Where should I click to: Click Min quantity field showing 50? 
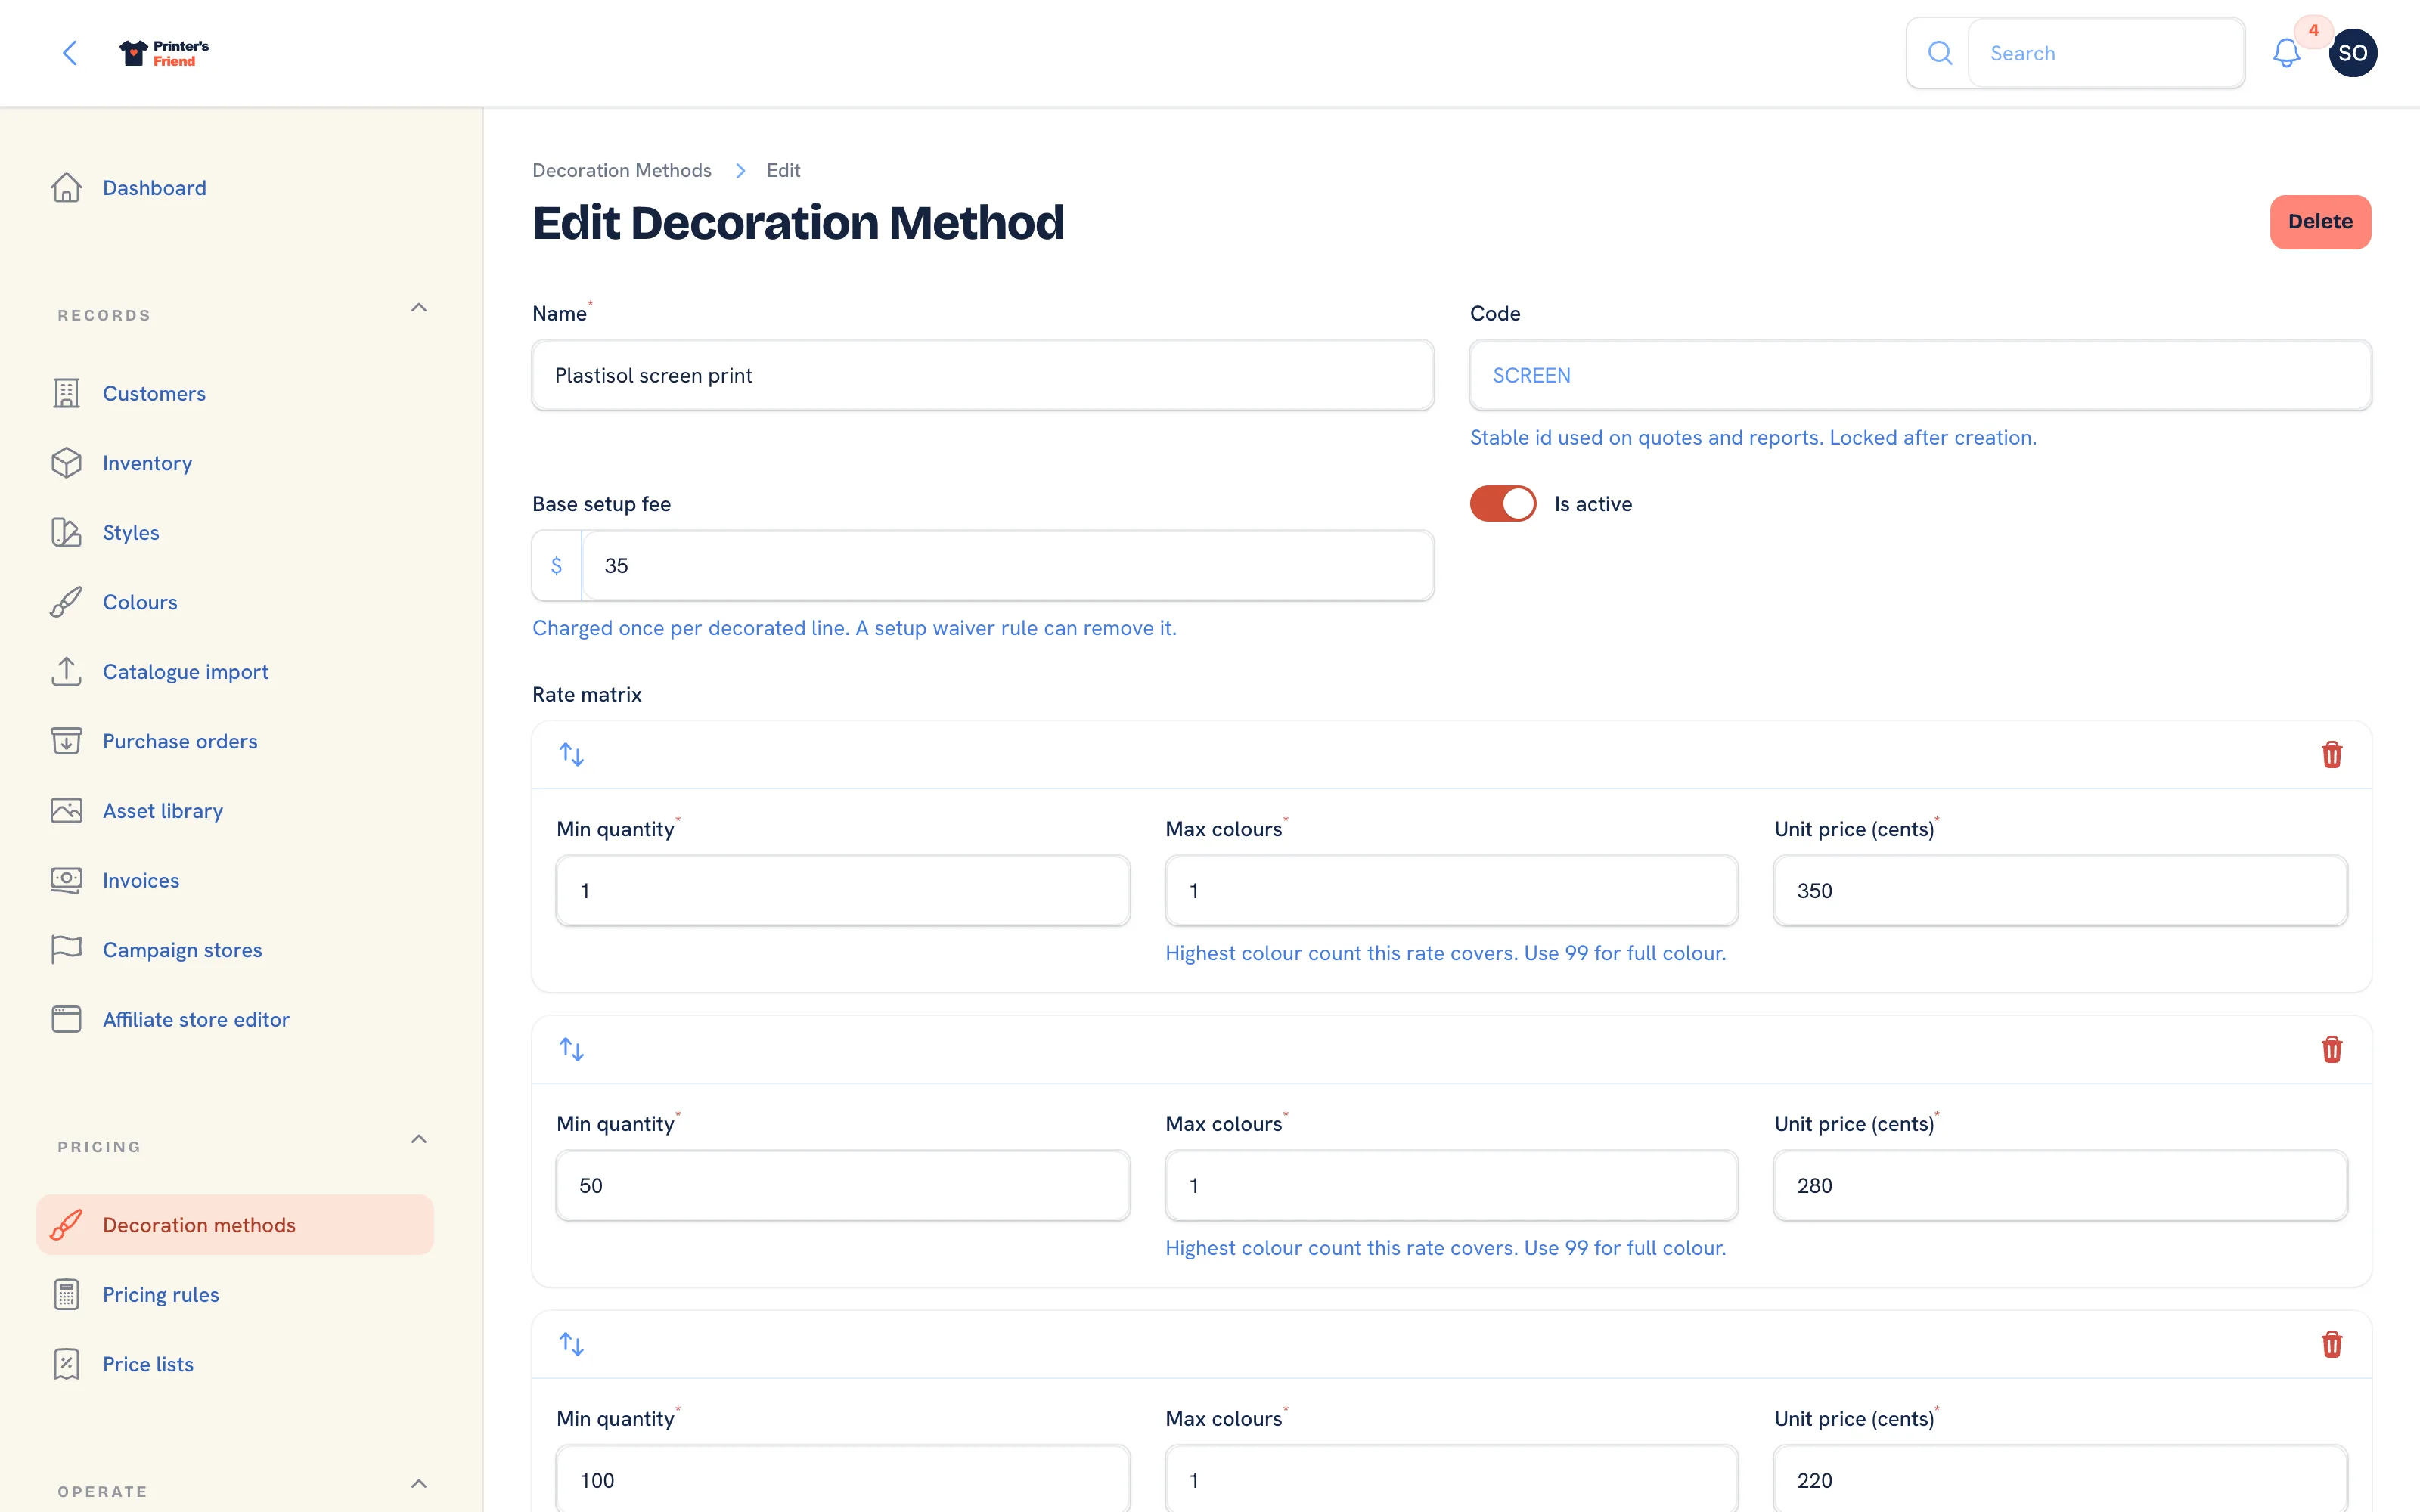[x=843, y=1186]
